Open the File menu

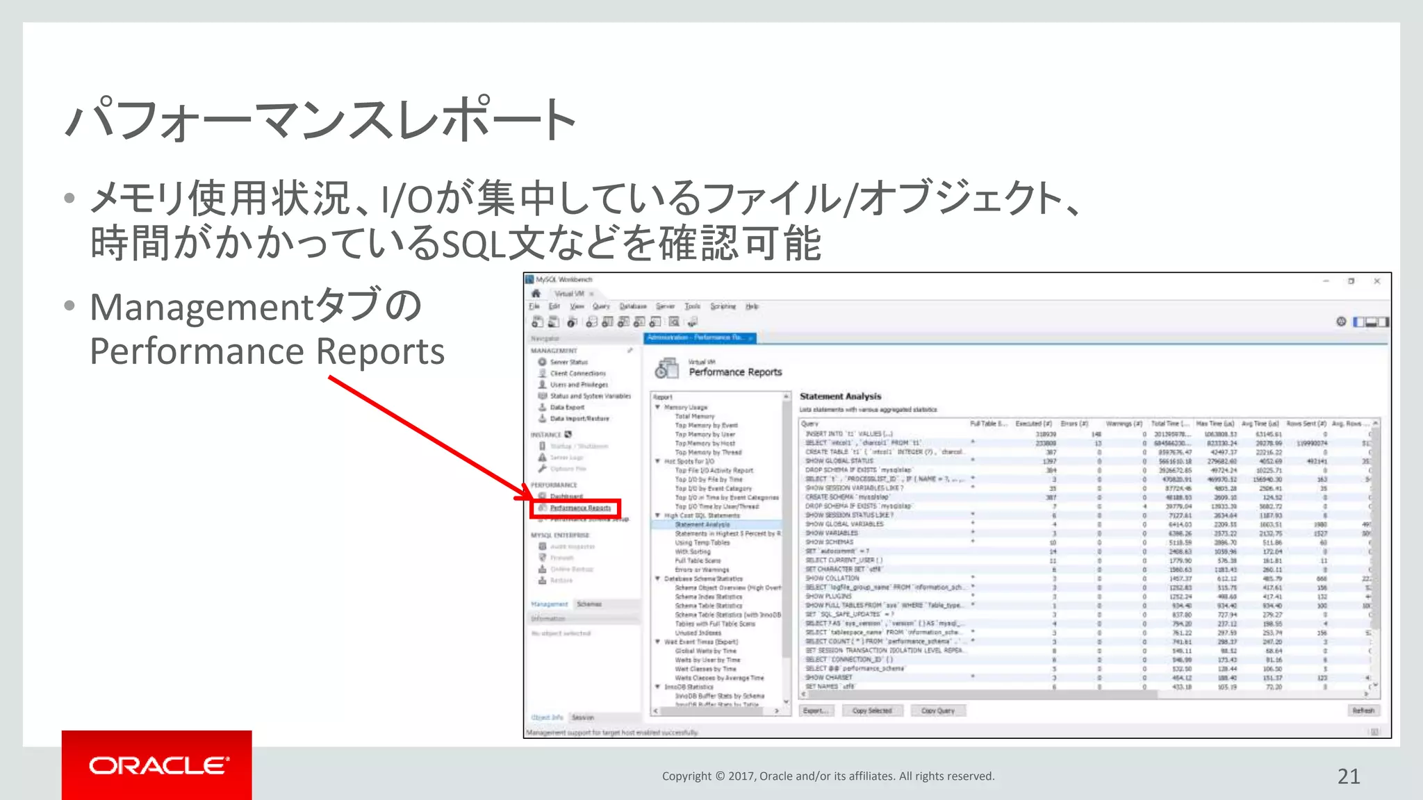coord(534,306)
